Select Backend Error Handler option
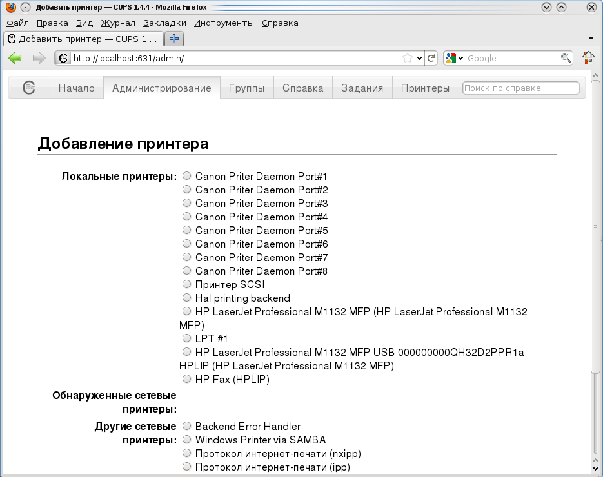This screenshot has height=477, width=603. click(x=186, y=425)
